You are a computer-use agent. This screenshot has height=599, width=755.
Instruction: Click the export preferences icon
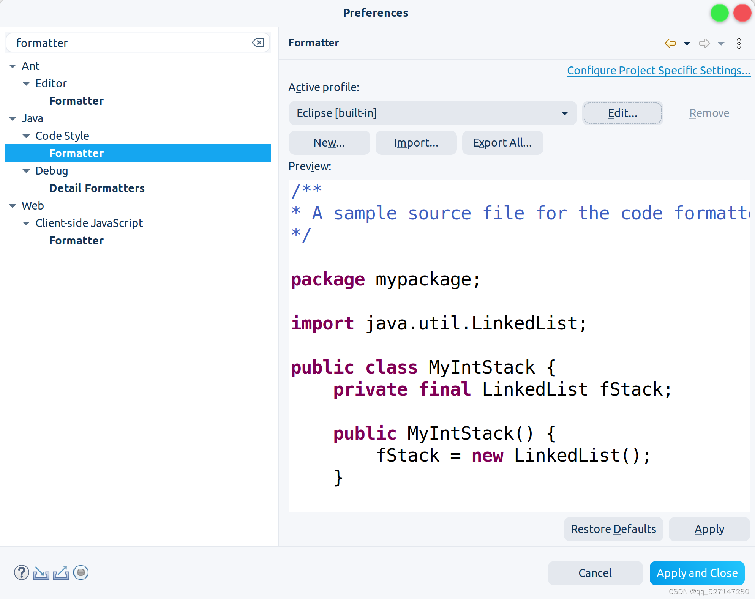click(61, 572)
